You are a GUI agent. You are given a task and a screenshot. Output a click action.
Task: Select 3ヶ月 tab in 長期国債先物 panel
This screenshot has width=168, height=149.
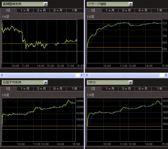tap(41, 10)
